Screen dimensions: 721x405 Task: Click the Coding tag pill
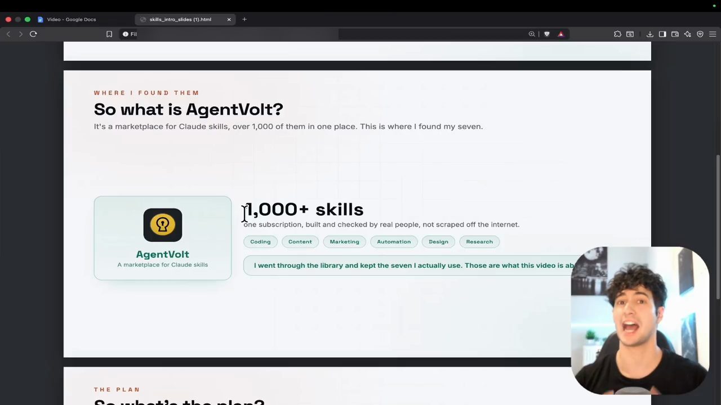(x=260, y=242)
